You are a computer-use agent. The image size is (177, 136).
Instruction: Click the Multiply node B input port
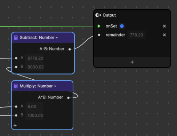tap(16, 115)
